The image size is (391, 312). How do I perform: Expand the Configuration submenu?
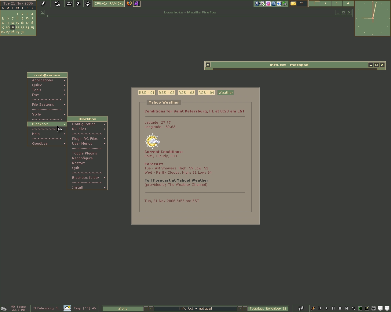(87, 124)
